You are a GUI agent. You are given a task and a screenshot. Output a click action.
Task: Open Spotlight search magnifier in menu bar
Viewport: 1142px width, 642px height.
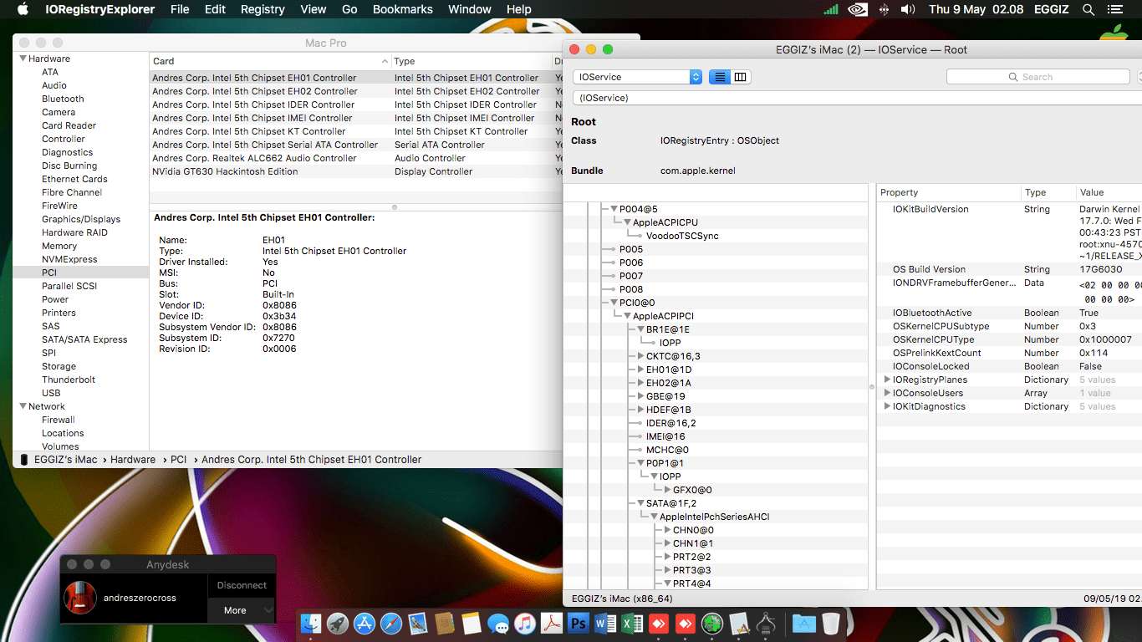point(1088,10)
